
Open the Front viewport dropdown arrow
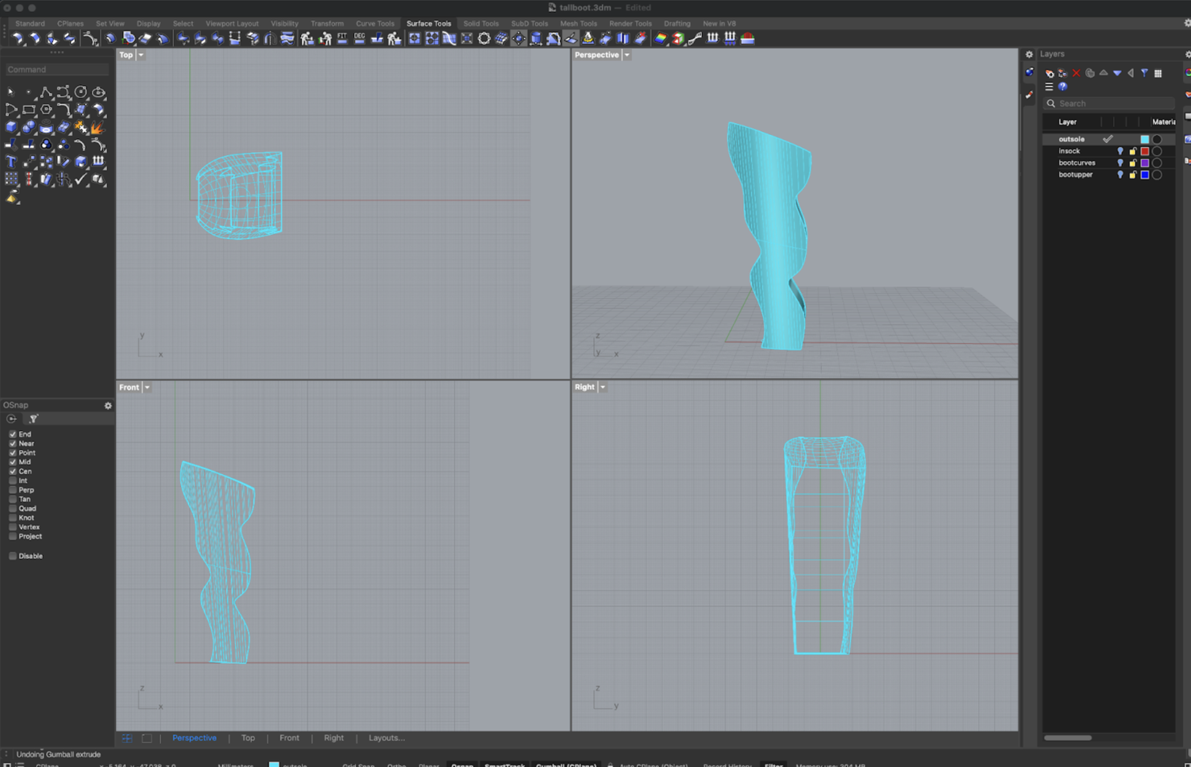pyautogui.click(x=147, y=387)
